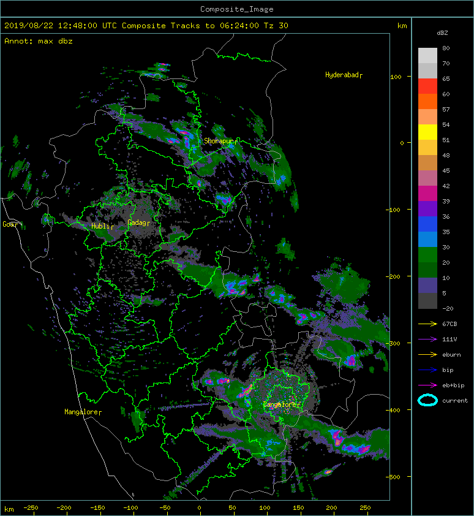Click the light gray 70 dBZ color swatch
This screenshot has width=474, height=516.
click(427, 70)
